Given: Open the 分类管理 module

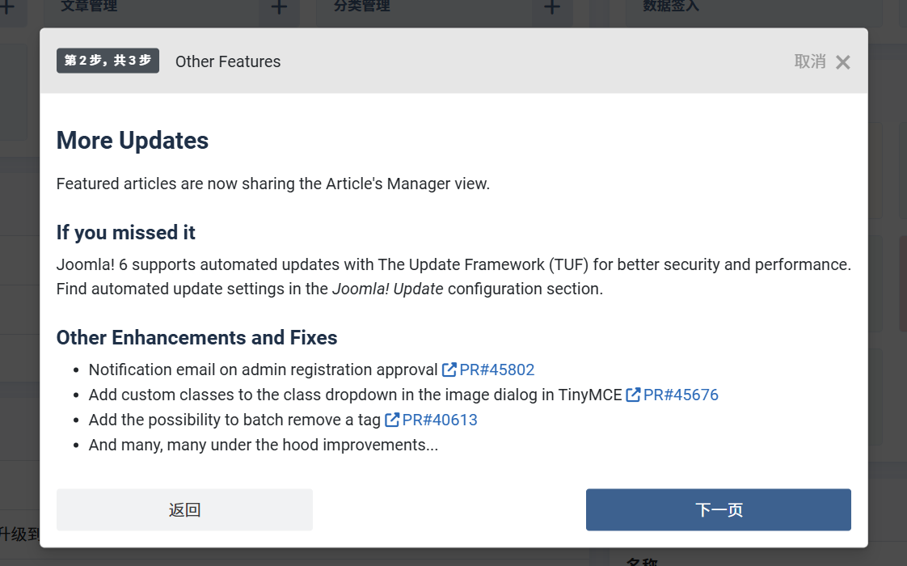Looking at the screenshot, I should tap(362, 6).
